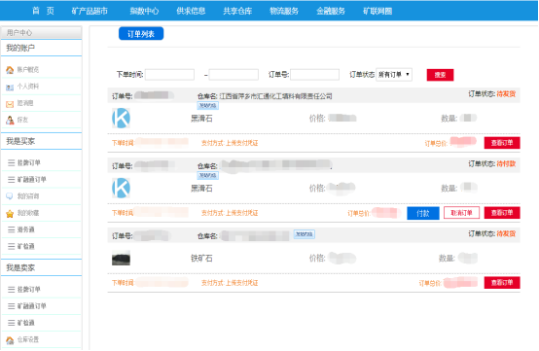Go to 首页 in top navigation
This screenshot has height=351, width=539.
[x=44, y=11]
